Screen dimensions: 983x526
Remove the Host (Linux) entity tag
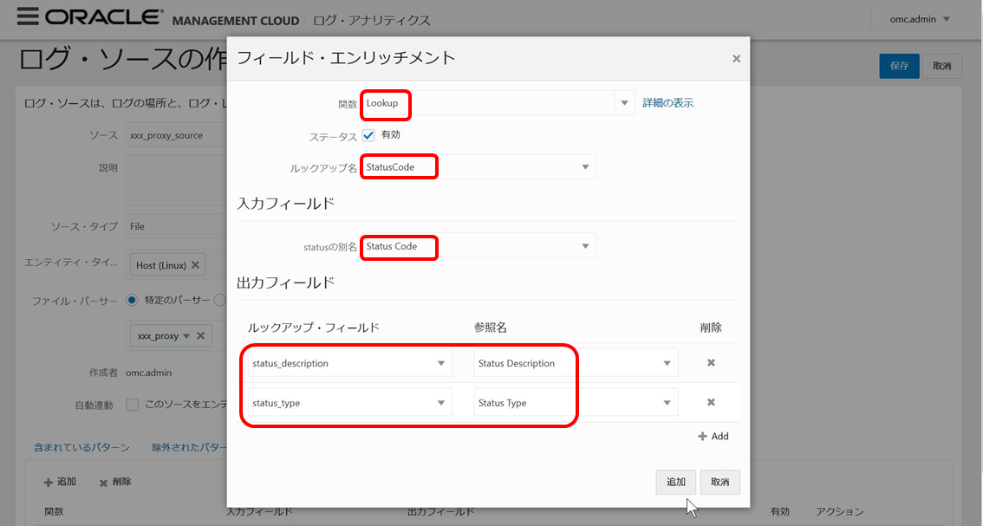[x=195, y=265]
